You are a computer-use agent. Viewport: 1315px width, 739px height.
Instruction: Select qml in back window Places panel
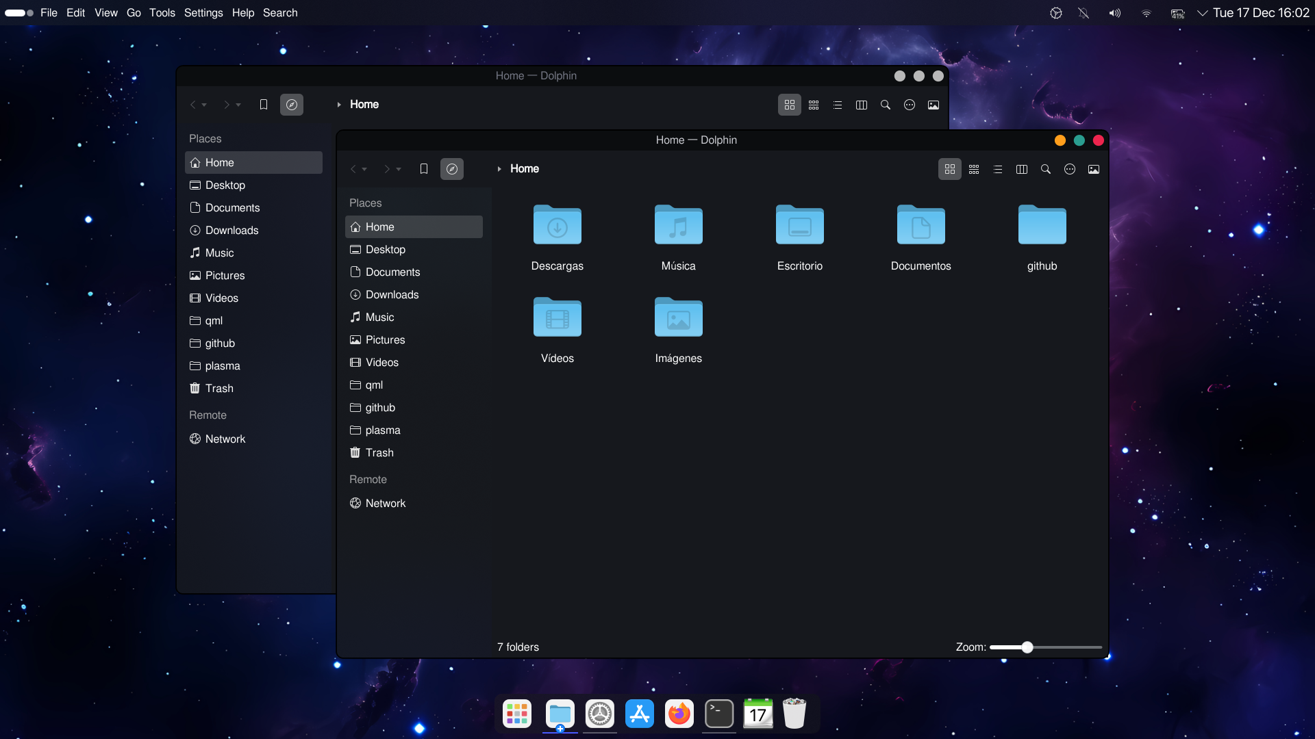pyautogui.click(x=253, y=321)
